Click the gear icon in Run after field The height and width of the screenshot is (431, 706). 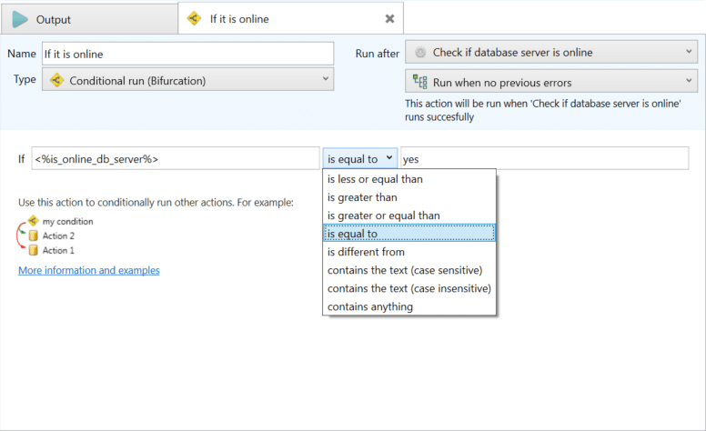point(420,52)
